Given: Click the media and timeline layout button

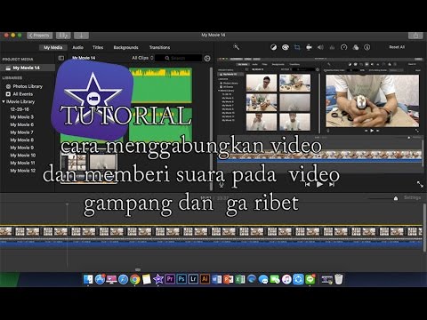Looking at the screenshot, I should pyautogui.click(x=63, y=36).
